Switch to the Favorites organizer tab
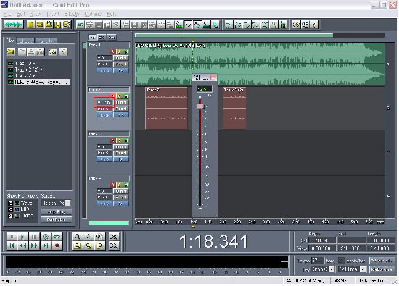 (46, 41)
